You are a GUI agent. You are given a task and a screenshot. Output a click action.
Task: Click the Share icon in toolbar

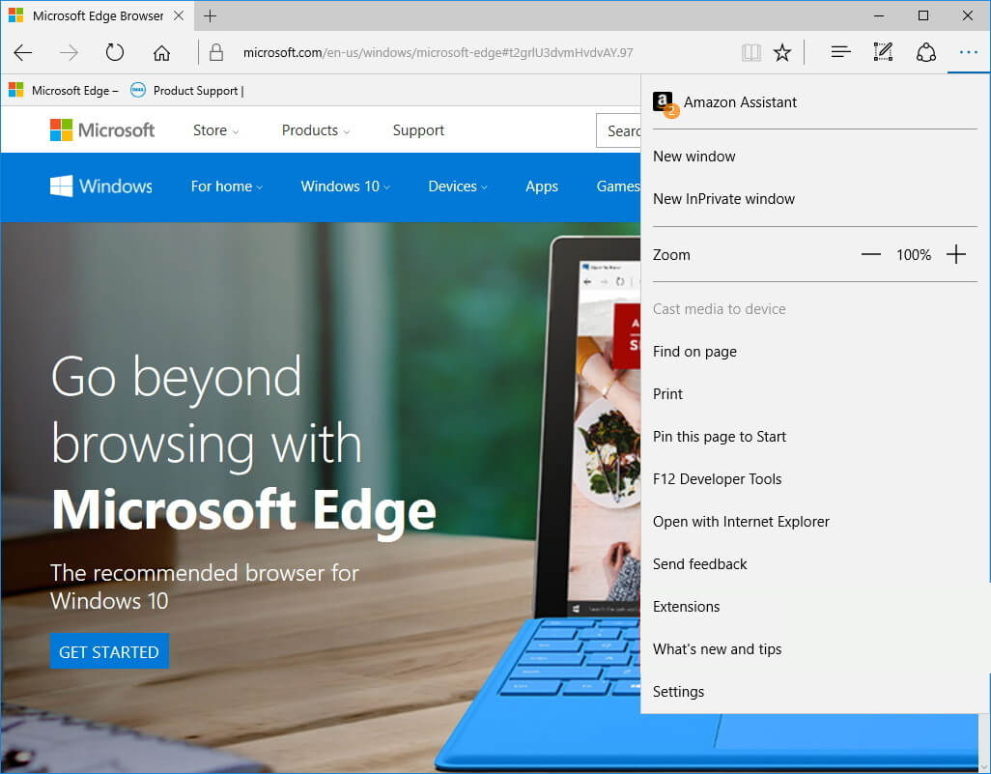(926, 52)
